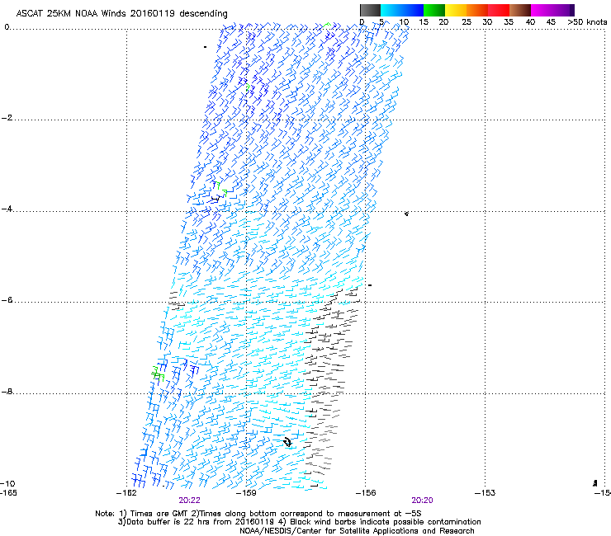This screenshot has width=611, height=536.
Task: Click the note about Times are GMT
Action: tap(258, 514)
